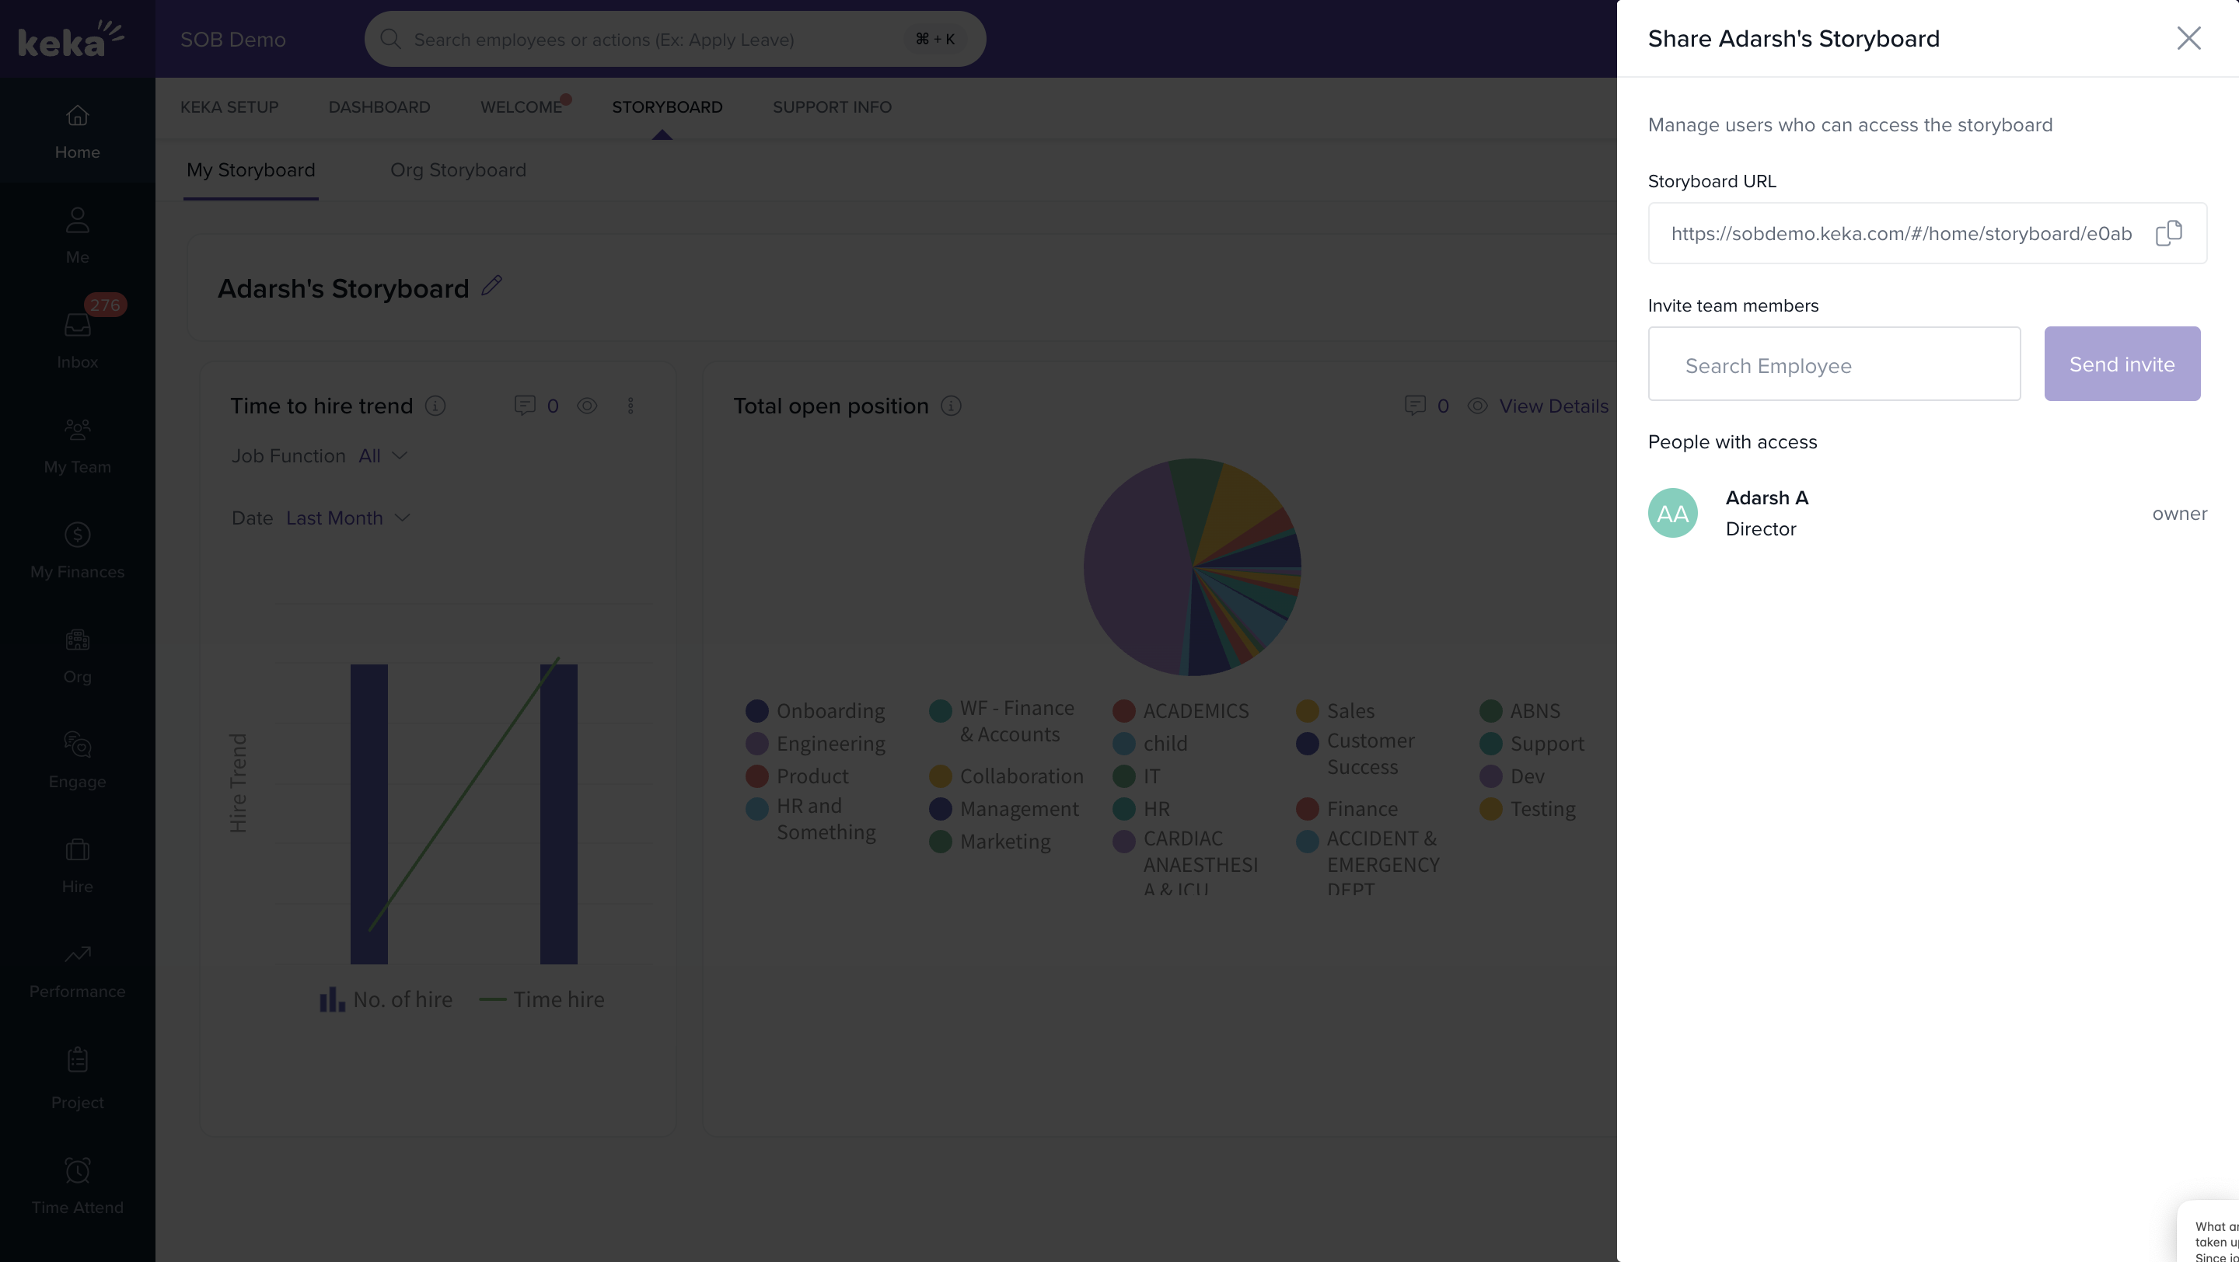
Task: Click the Onboarding legend color dot
Action: [757, 711]
